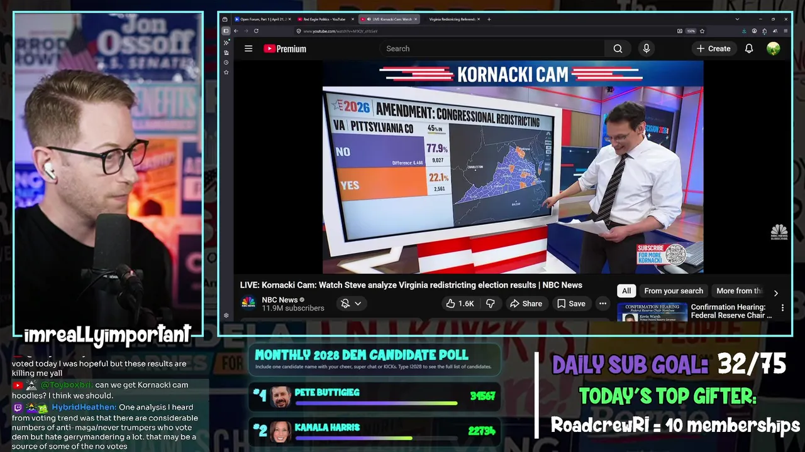Click the HybridHeathen chat username
The width and height of the screenshot is (805, 452).
[x=84, y=407]
